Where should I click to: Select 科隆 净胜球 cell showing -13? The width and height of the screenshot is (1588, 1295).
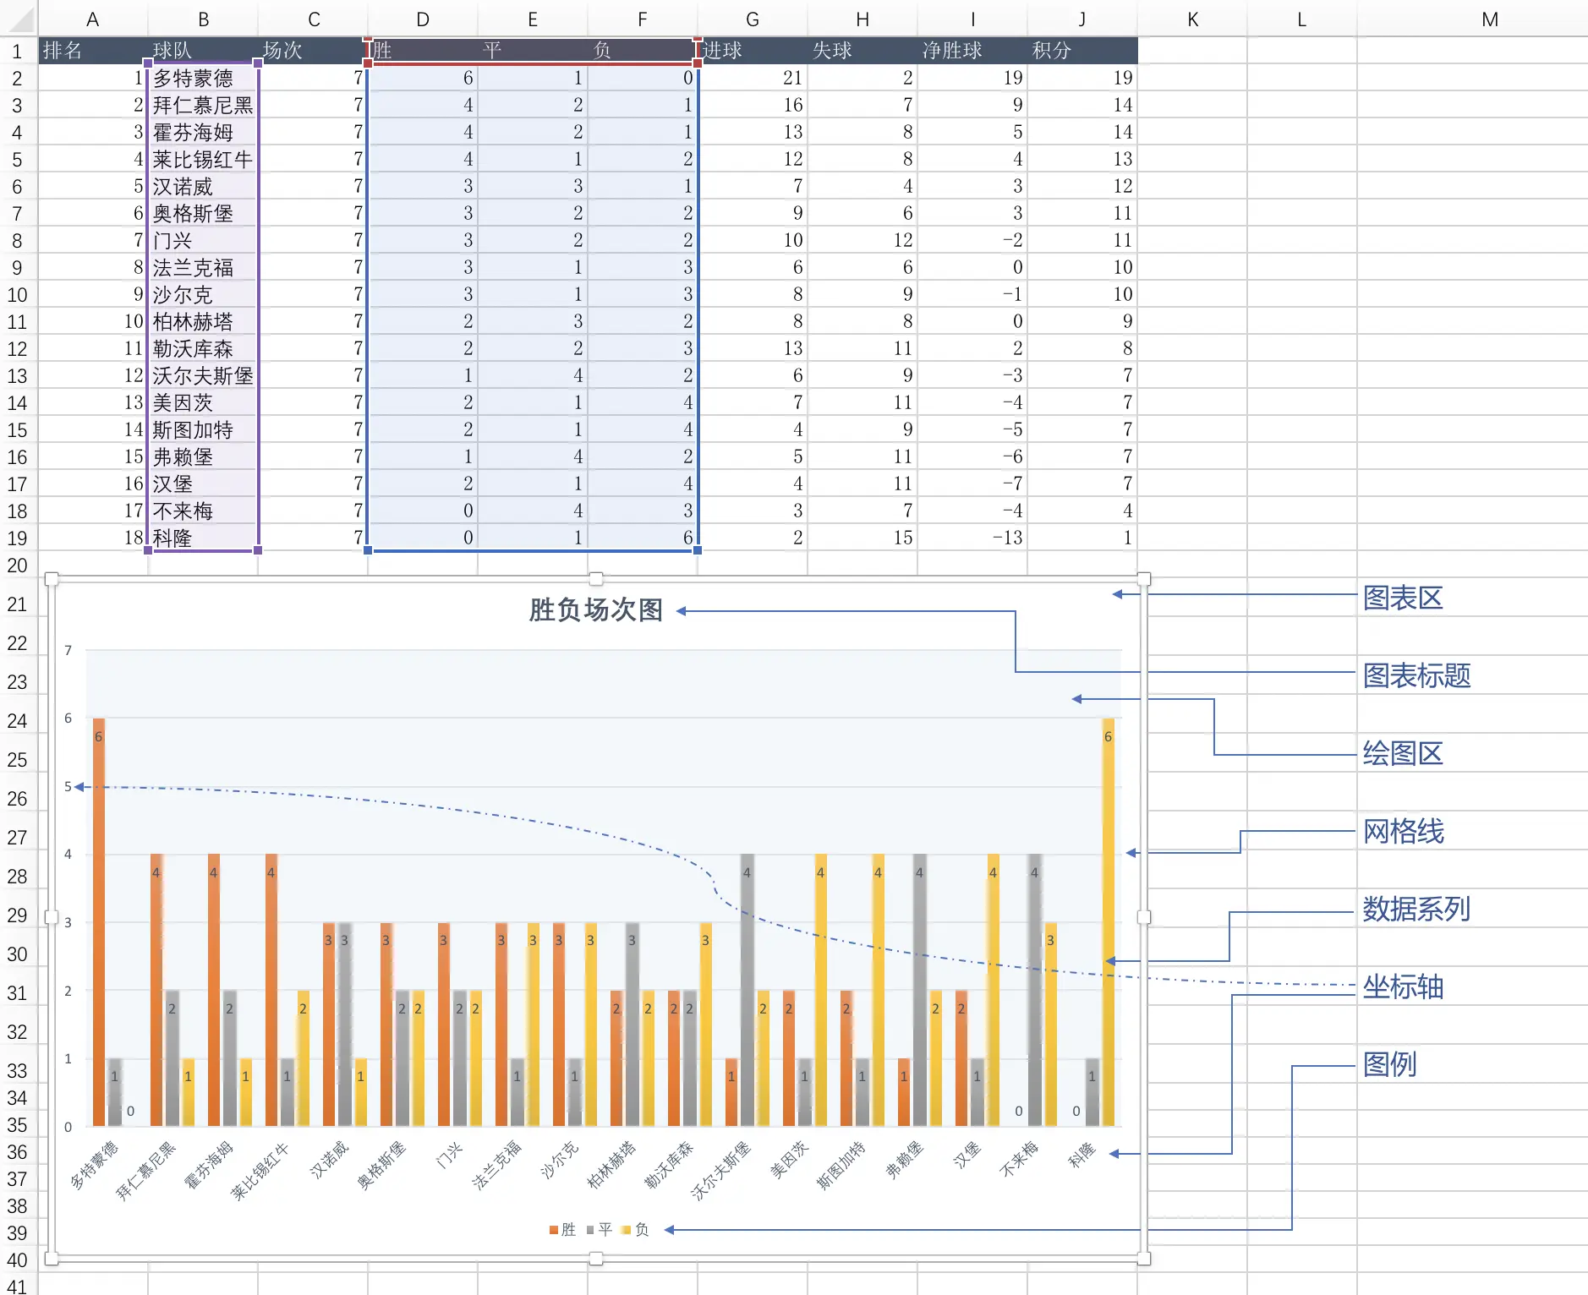point(972,538)
